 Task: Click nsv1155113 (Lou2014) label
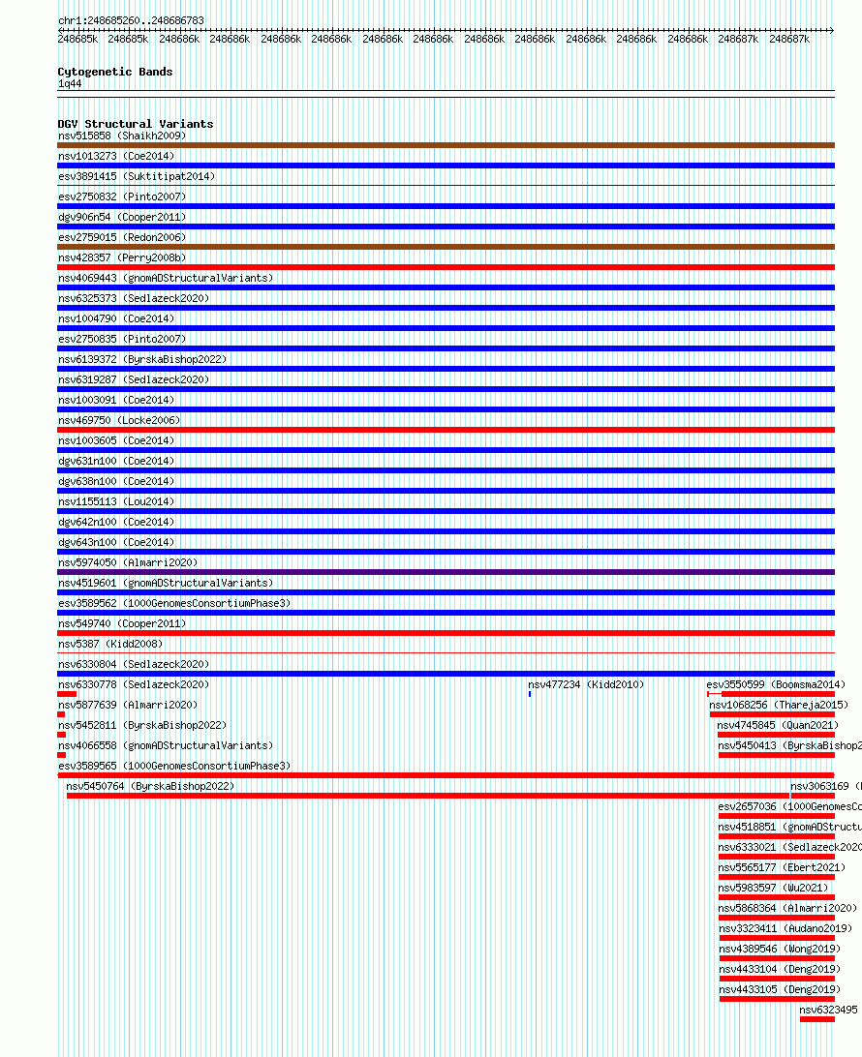tap(116, 501)
